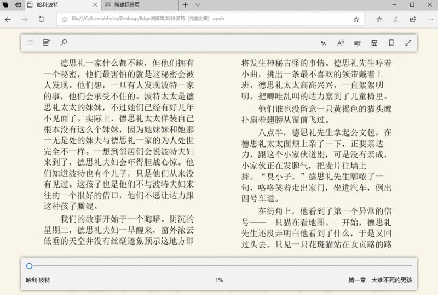Save the book with the disk icon
Screen dimensions: 438x295
coord(374,43)
